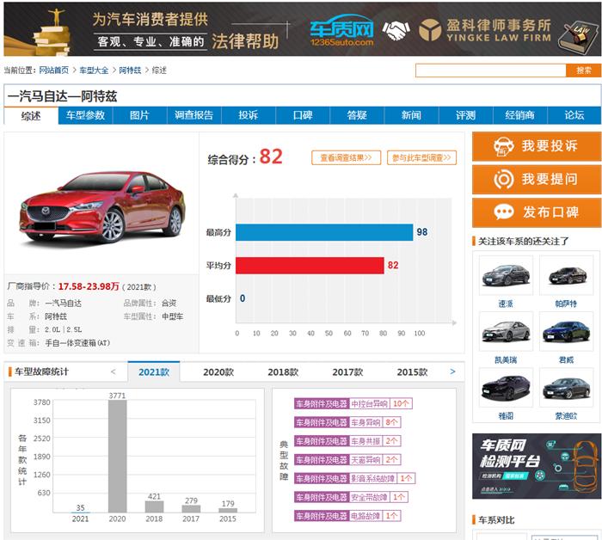The image size is (602, 540).
Task: Click the 速派 text link
Action: [x=506, y=304]
